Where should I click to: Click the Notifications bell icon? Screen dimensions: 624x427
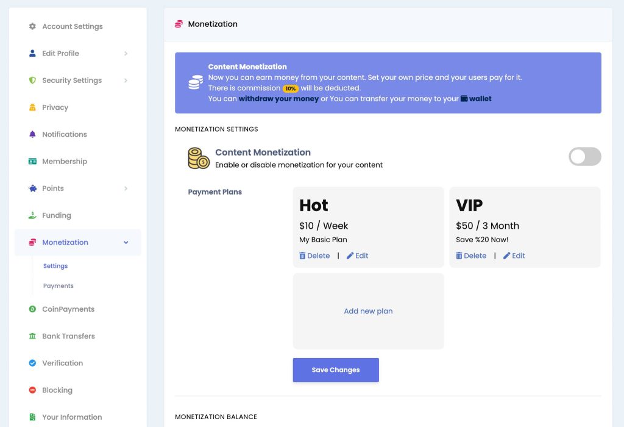32,134
